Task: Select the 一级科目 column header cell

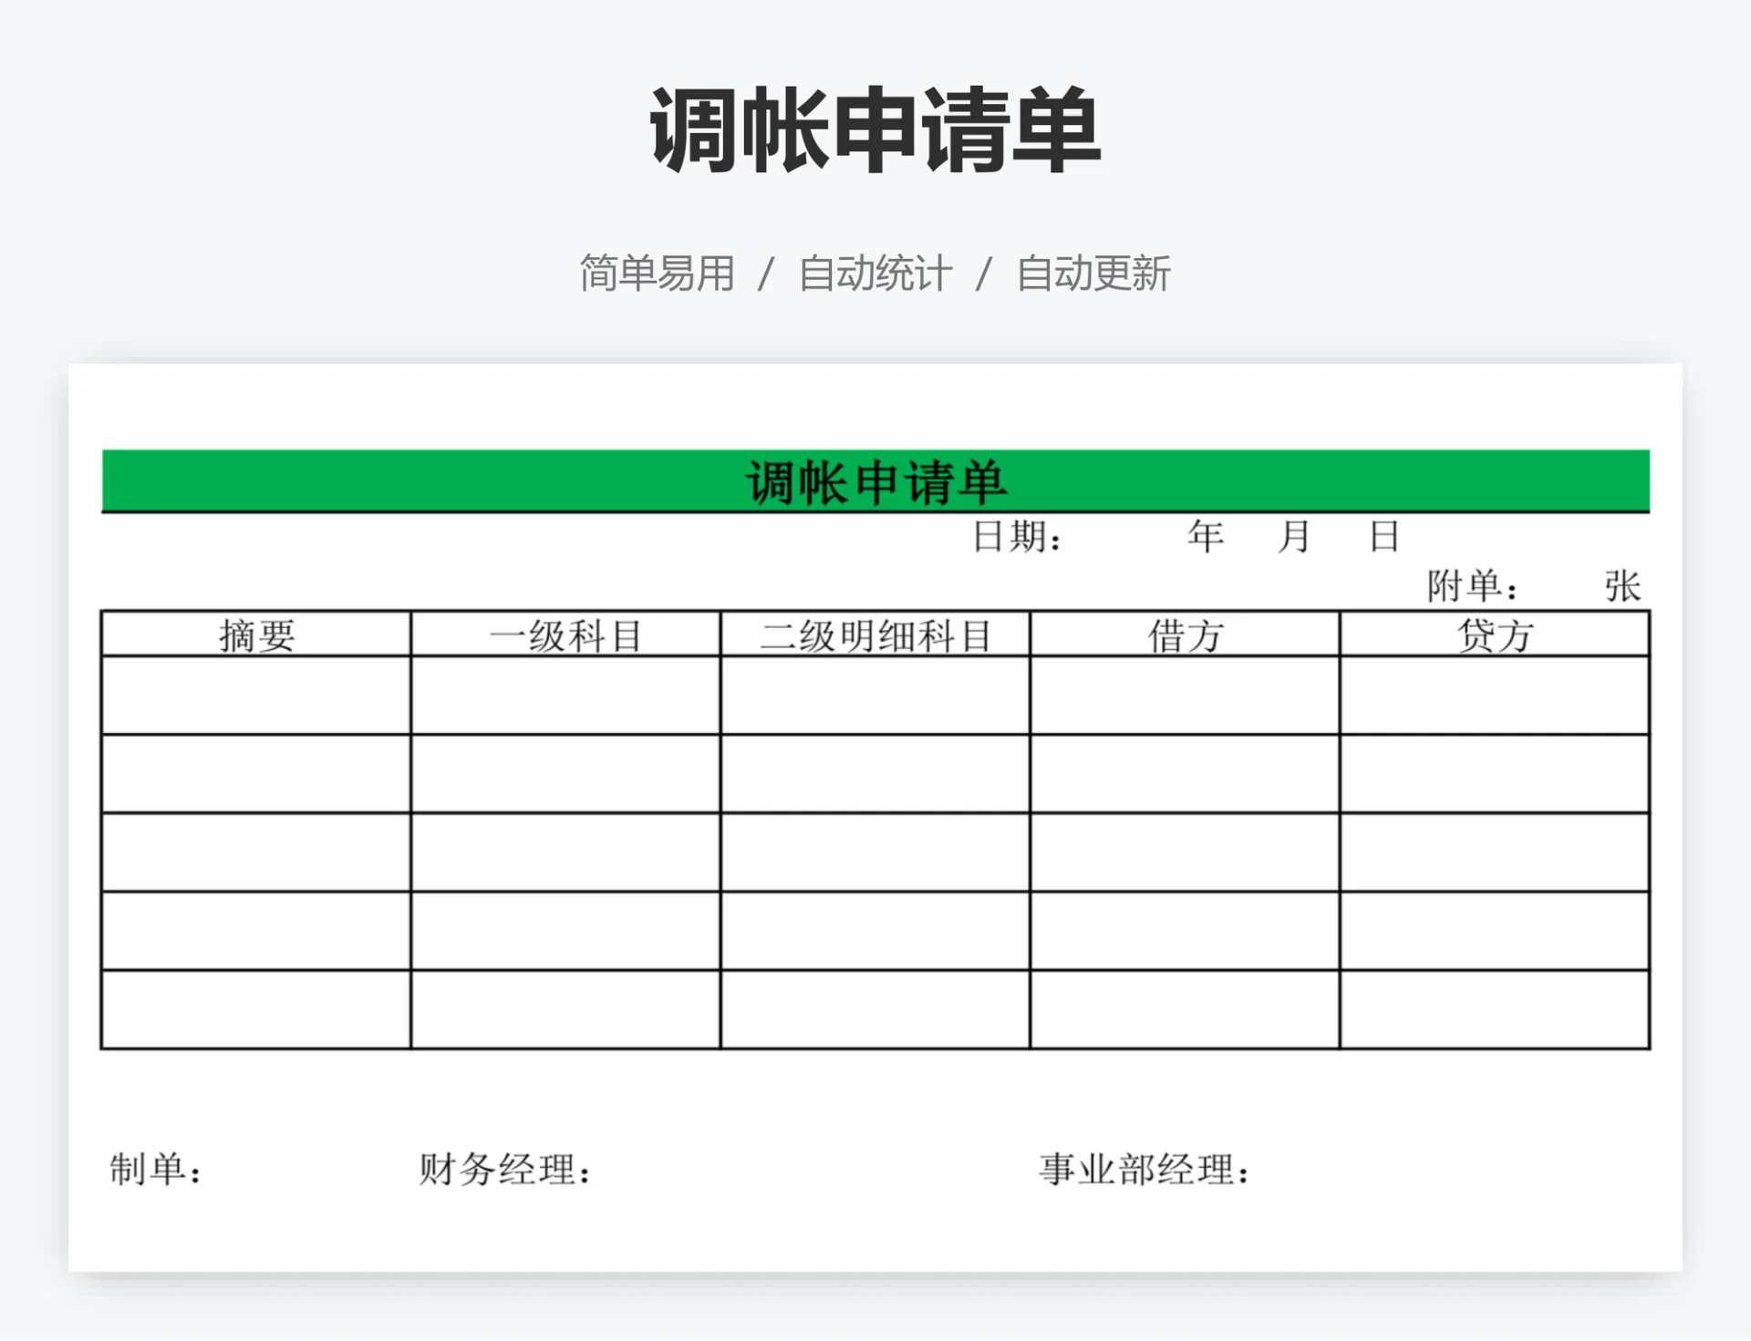Action: (565, 635)
